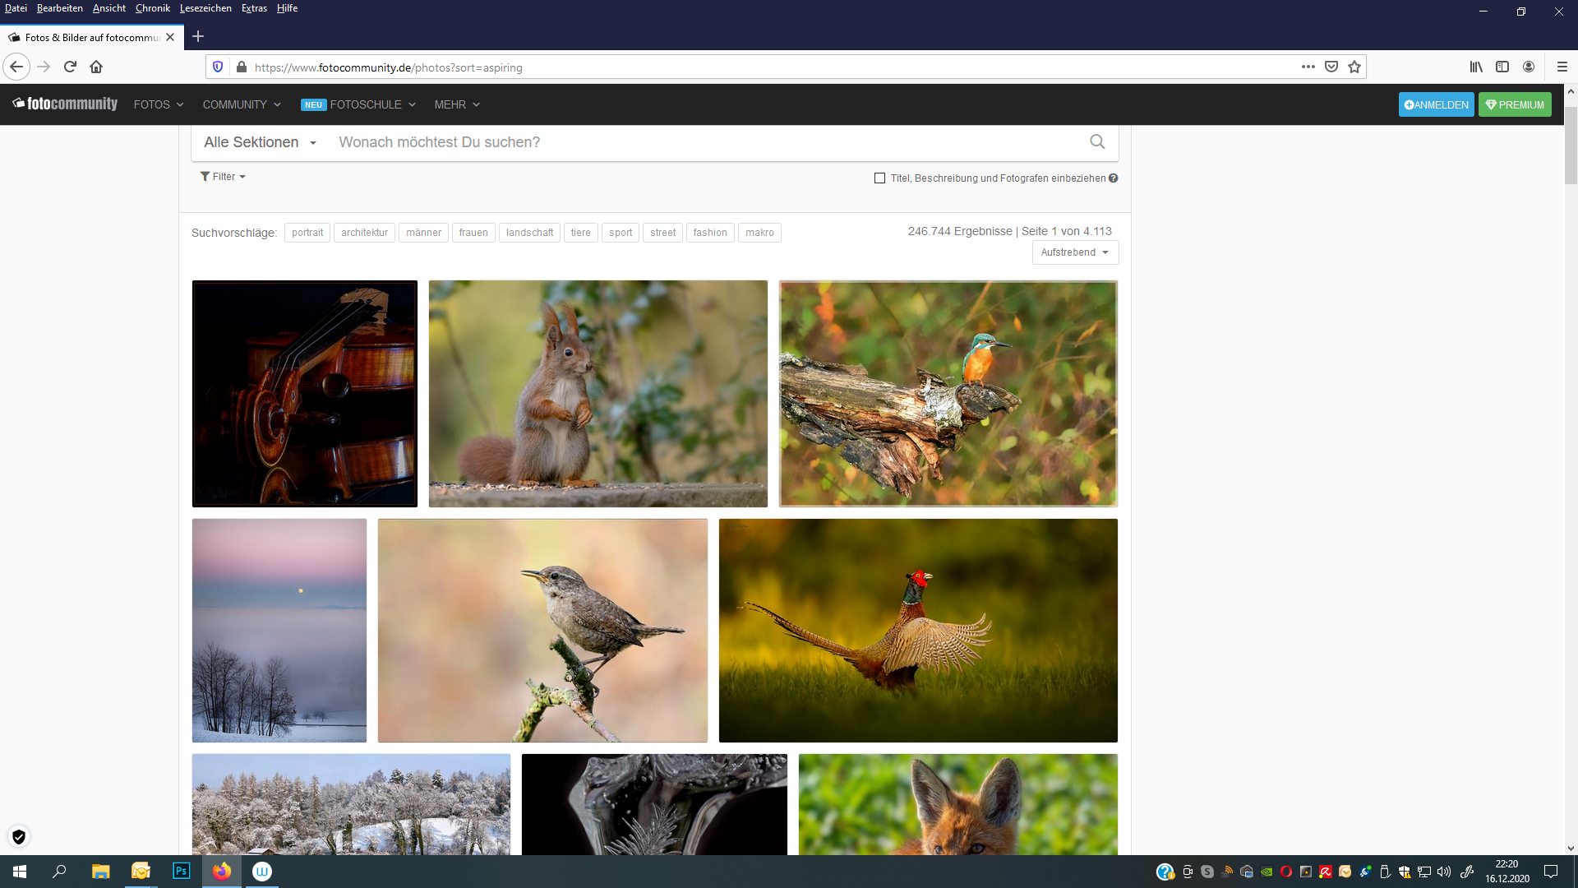Screen dimensions: 1578x888
Task: Expand the Filter dropdown
Action: 223,176
